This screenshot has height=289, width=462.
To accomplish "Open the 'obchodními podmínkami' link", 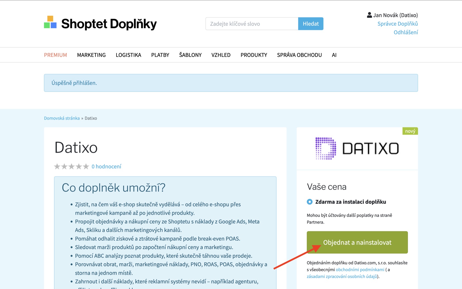I will 360,270.
